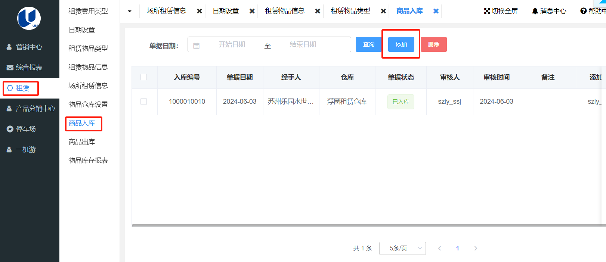Viewport: 606px width, 262px height.
Task: Close the 场所租赁信息 tab
Action: tap(200, 11)
